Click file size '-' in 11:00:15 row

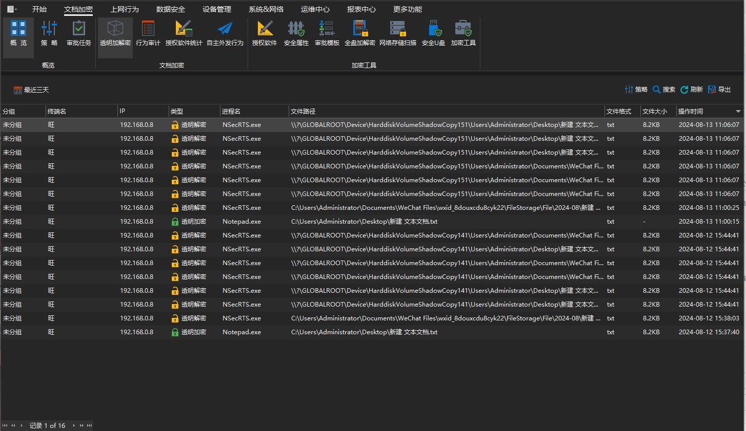click(x=644, y=222)
